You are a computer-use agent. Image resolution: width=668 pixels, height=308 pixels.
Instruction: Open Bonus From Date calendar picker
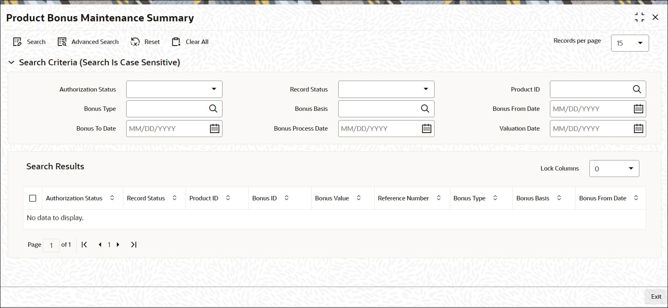pyautogui.click(x=639, y=108)
